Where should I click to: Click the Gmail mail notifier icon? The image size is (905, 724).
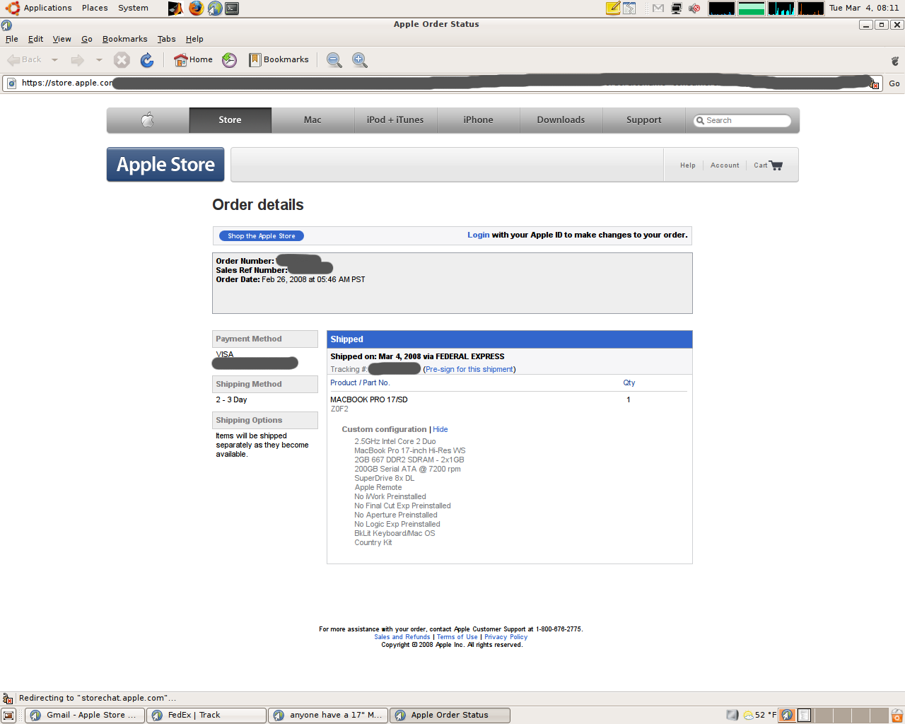(x=658, y=8)
